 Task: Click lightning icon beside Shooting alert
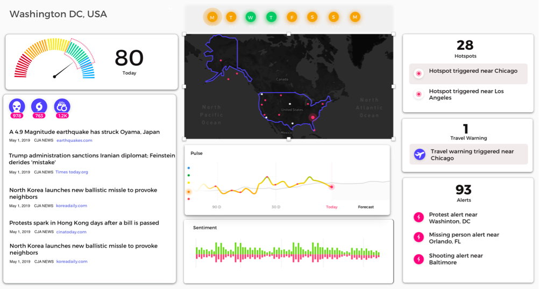coord(418,259)
